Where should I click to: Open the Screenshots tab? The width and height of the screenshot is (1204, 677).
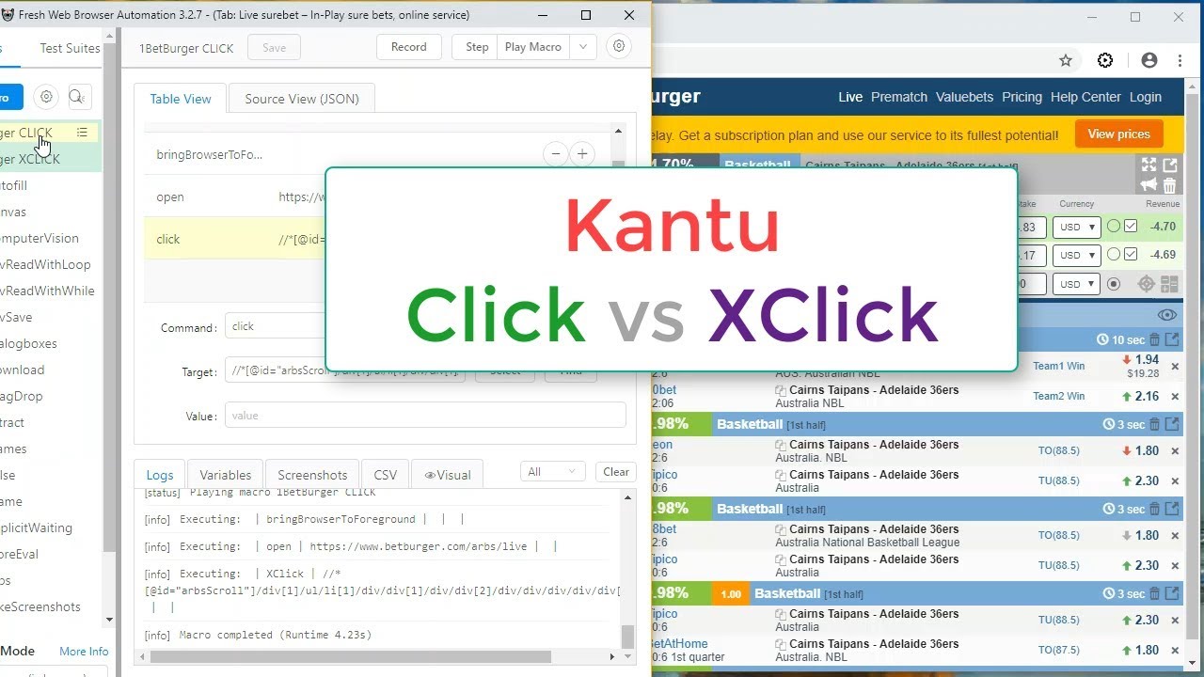[312, 475]
